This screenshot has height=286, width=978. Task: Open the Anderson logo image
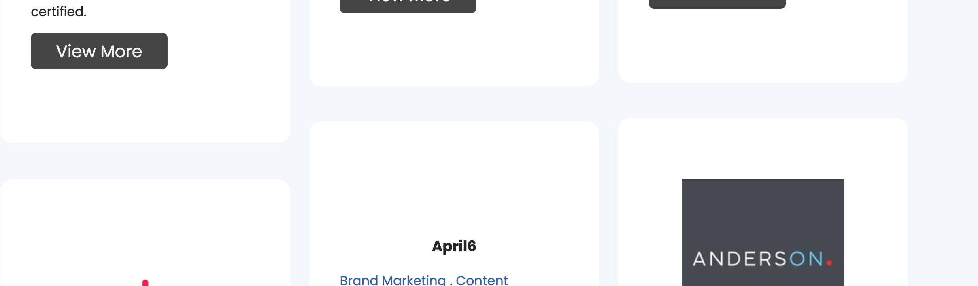[763, 232]
